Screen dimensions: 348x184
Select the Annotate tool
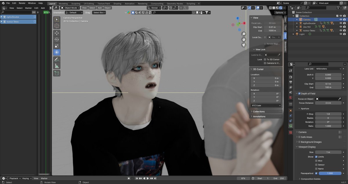point(57,59)
